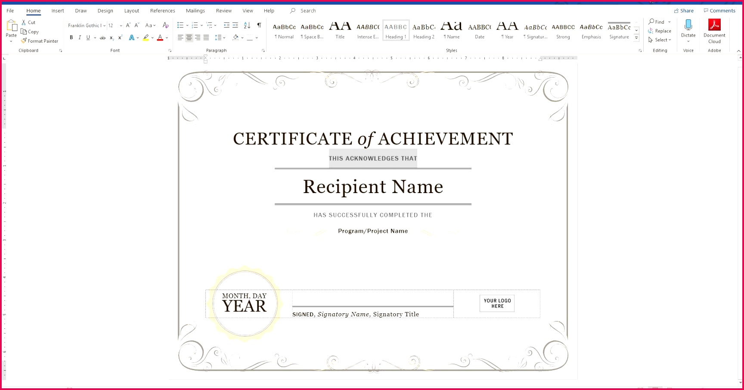Open Adobe Document Cloud icon
The width and height of the screenshot is (744, 390).
click(x=714, y=25)
